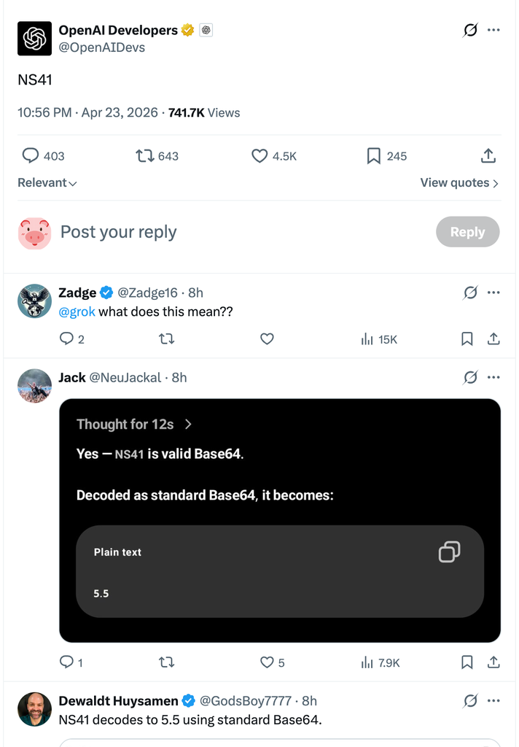Bookmark the OpenAI Developers NS41 post
This screenshot has width=519, height=747.
(373, 155)
